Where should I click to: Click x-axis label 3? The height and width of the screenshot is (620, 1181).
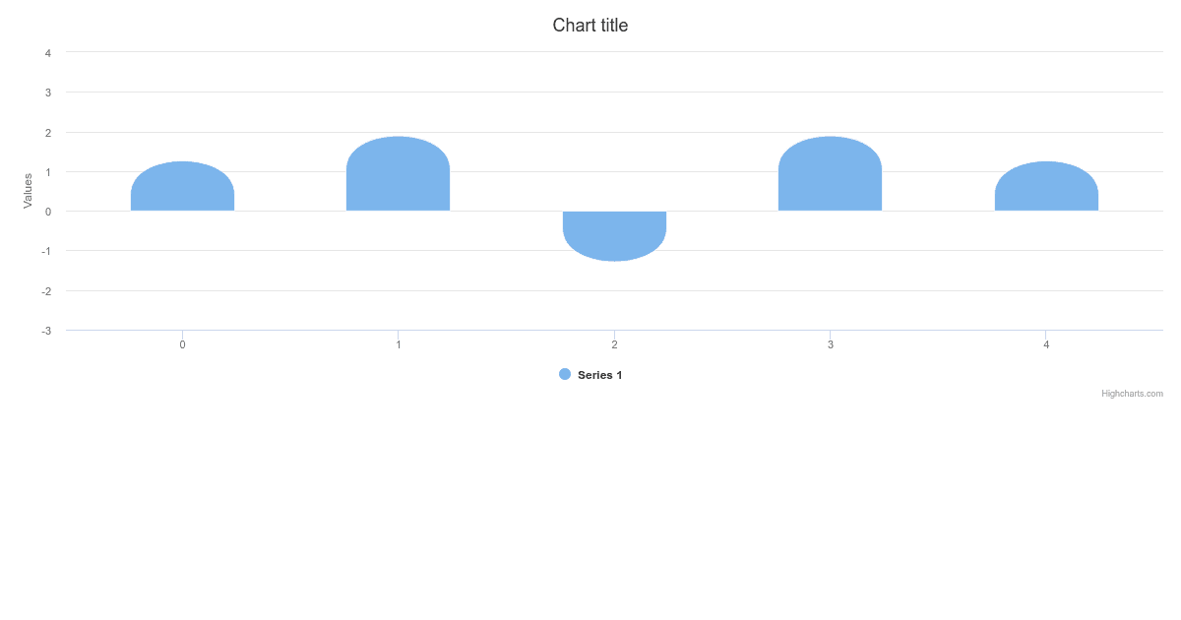tap(831, 344)
